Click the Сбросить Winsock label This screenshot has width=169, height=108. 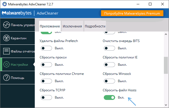click(x=117, y=74)
